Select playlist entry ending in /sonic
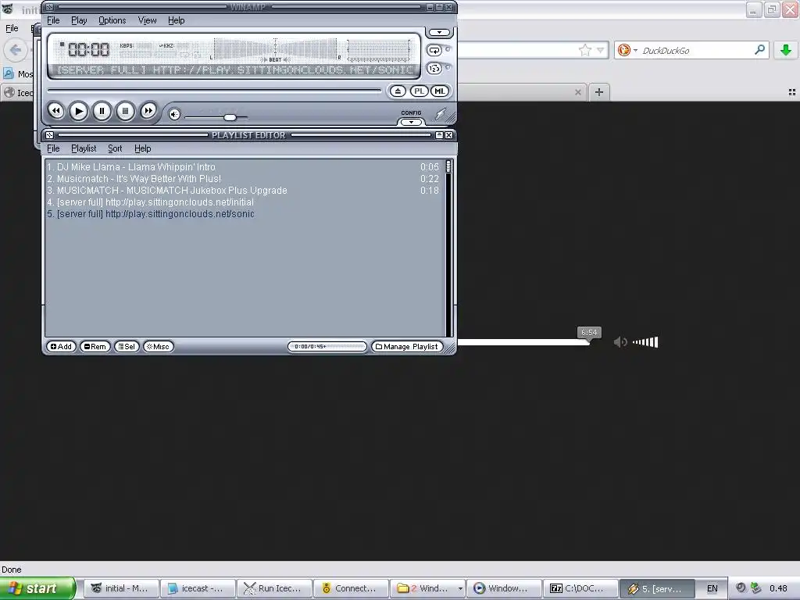Viewport: 800px width, 600px height. pyautogui.click(x=243, y=214)
